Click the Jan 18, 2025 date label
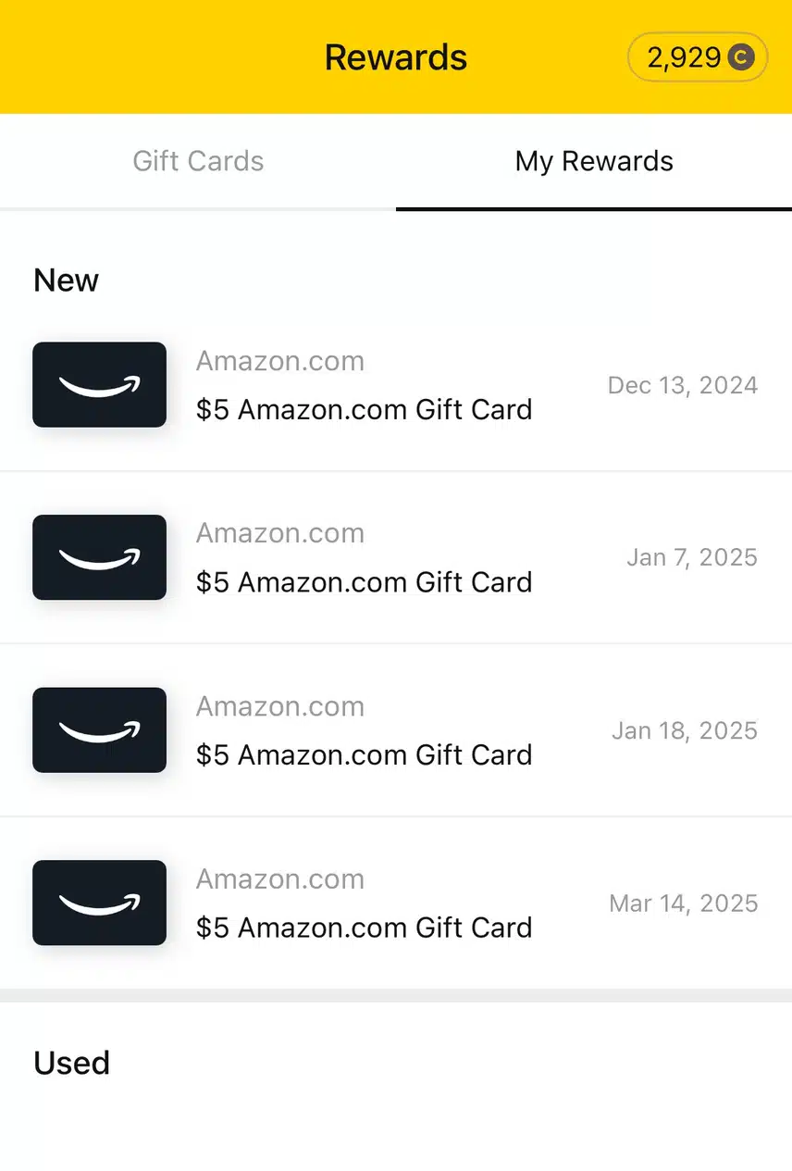792x1171 pixels. coord(685,730)
